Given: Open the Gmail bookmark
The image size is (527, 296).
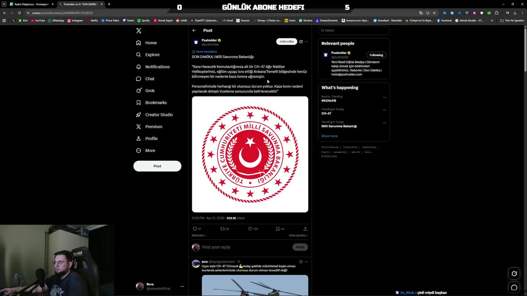Looking at the screenshot, I should click(x=228, y=21).
